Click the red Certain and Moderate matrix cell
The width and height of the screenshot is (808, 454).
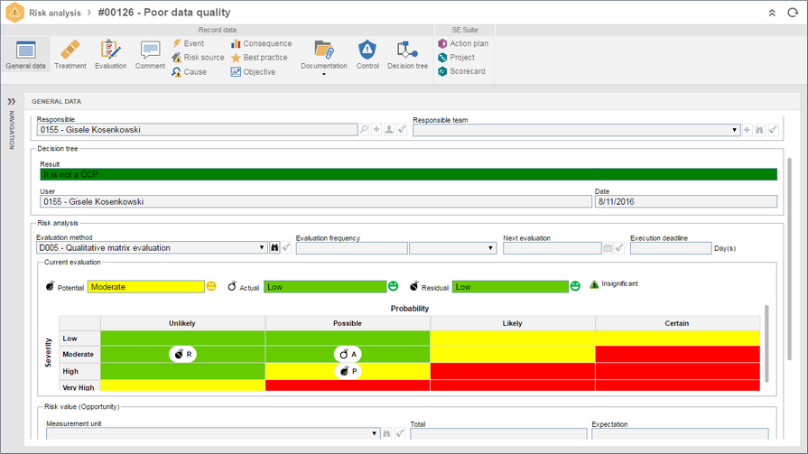click(678, 354)
